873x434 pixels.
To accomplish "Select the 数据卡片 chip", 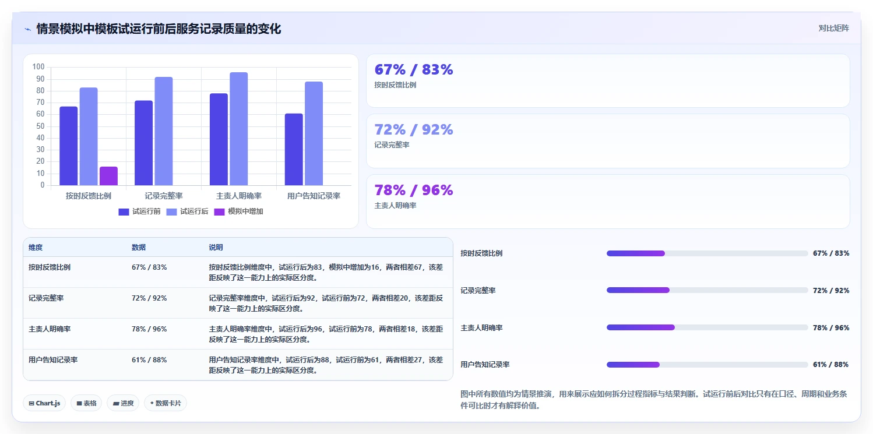I will coord(166,403).
